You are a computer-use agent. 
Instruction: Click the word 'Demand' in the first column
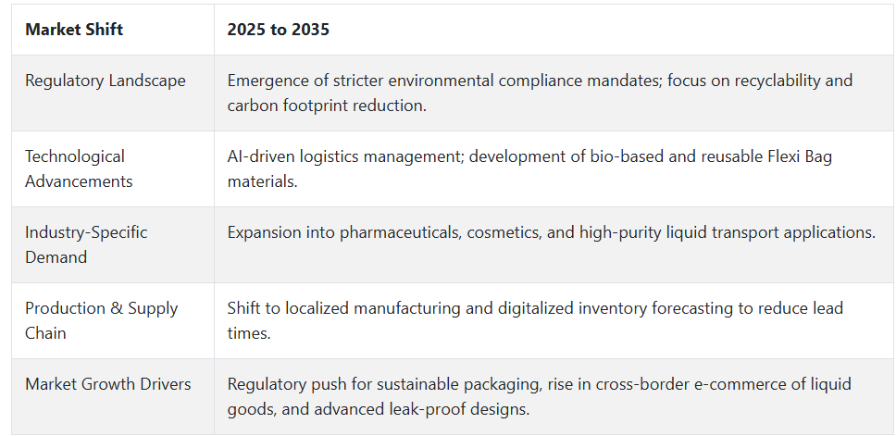point(56,257)
